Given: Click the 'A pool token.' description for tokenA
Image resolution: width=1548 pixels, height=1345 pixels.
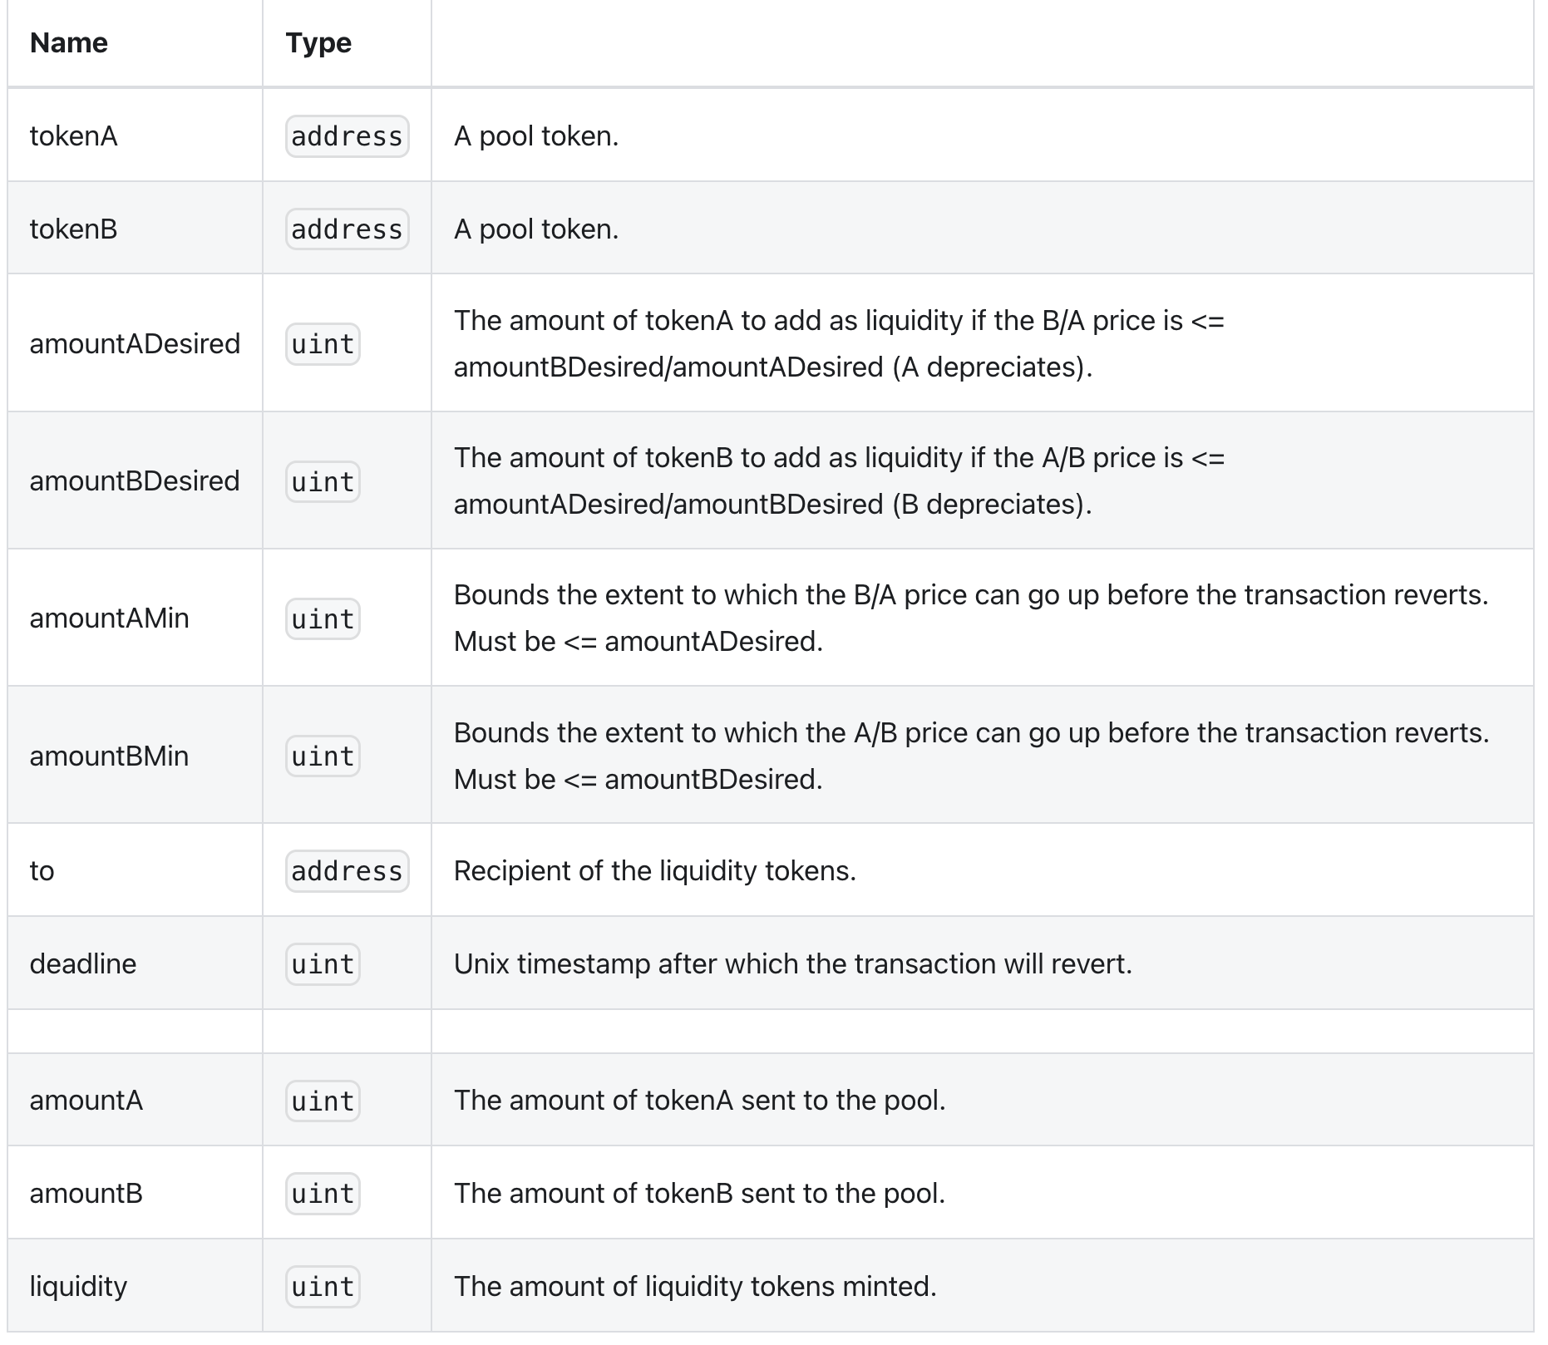Looking at the screenshot, I should (536, 136).
